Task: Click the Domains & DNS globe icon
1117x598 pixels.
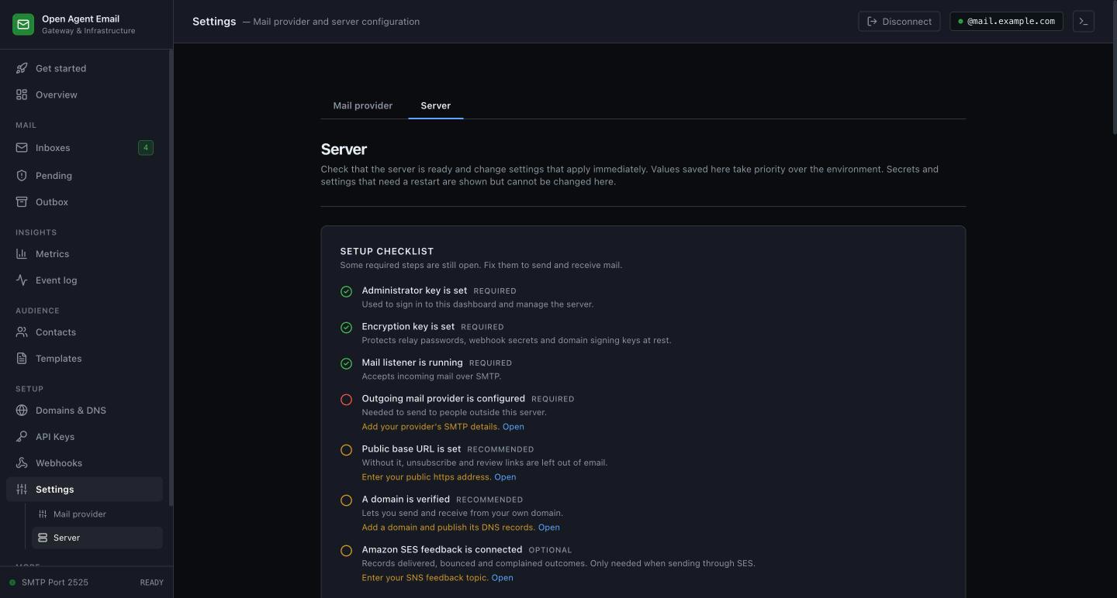Action: pos(22,411)
